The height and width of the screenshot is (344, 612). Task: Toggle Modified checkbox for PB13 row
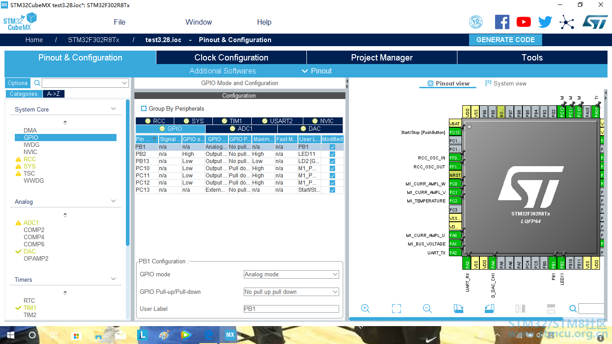click(x=332, y=161)
